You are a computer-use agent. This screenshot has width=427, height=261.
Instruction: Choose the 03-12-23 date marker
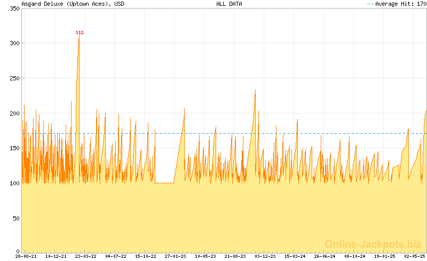click(265, 256)
